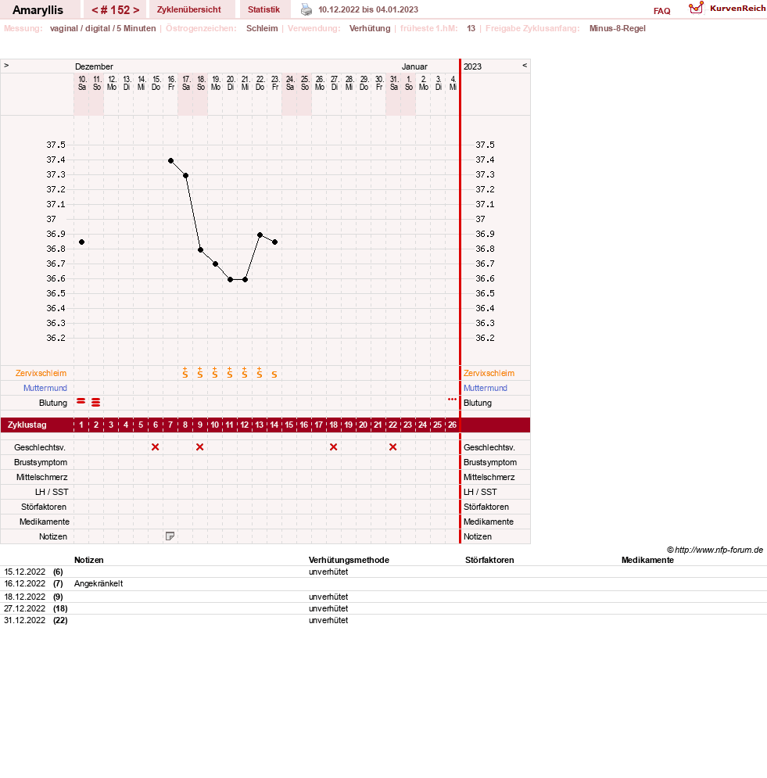Screen dimensions: 767x778
Task: Click the 31.12.2022 notes row date
Action: tap(24, 620)
